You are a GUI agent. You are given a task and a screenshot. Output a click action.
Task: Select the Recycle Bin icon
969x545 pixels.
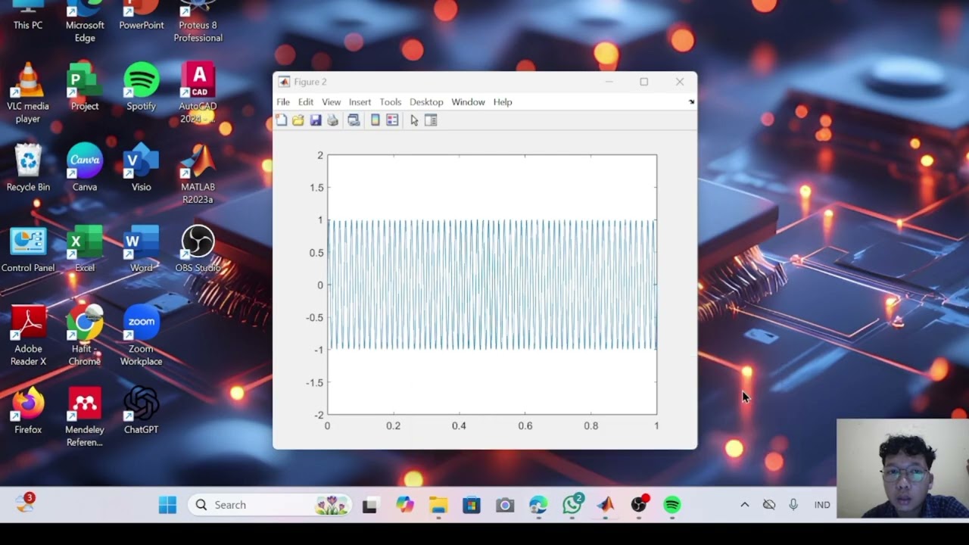coord(28,167)
